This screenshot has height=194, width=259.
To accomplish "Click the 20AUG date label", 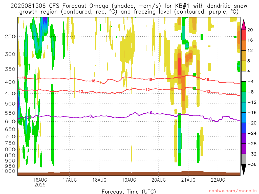I will click(x=159, y=180).
